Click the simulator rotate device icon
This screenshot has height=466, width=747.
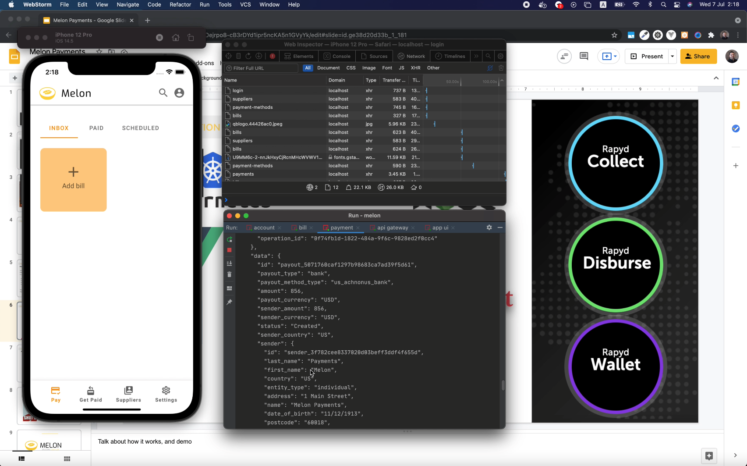click(191, 38)
